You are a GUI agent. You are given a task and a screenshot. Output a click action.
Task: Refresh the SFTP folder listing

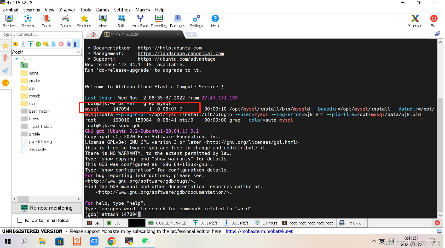click(x=38, y=44)
